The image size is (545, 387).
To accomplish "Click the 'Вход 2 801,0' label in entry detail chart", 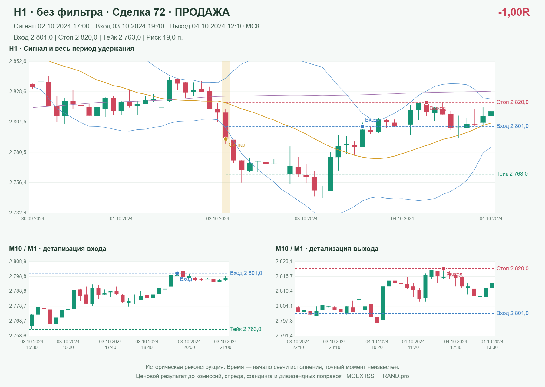I will [x=246, y=273].
